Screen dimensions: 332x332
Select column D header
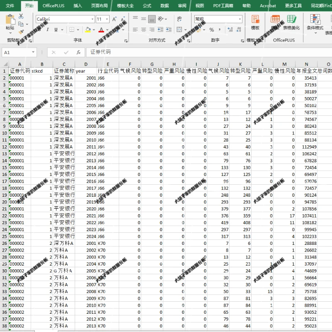[x=86, y=64]
